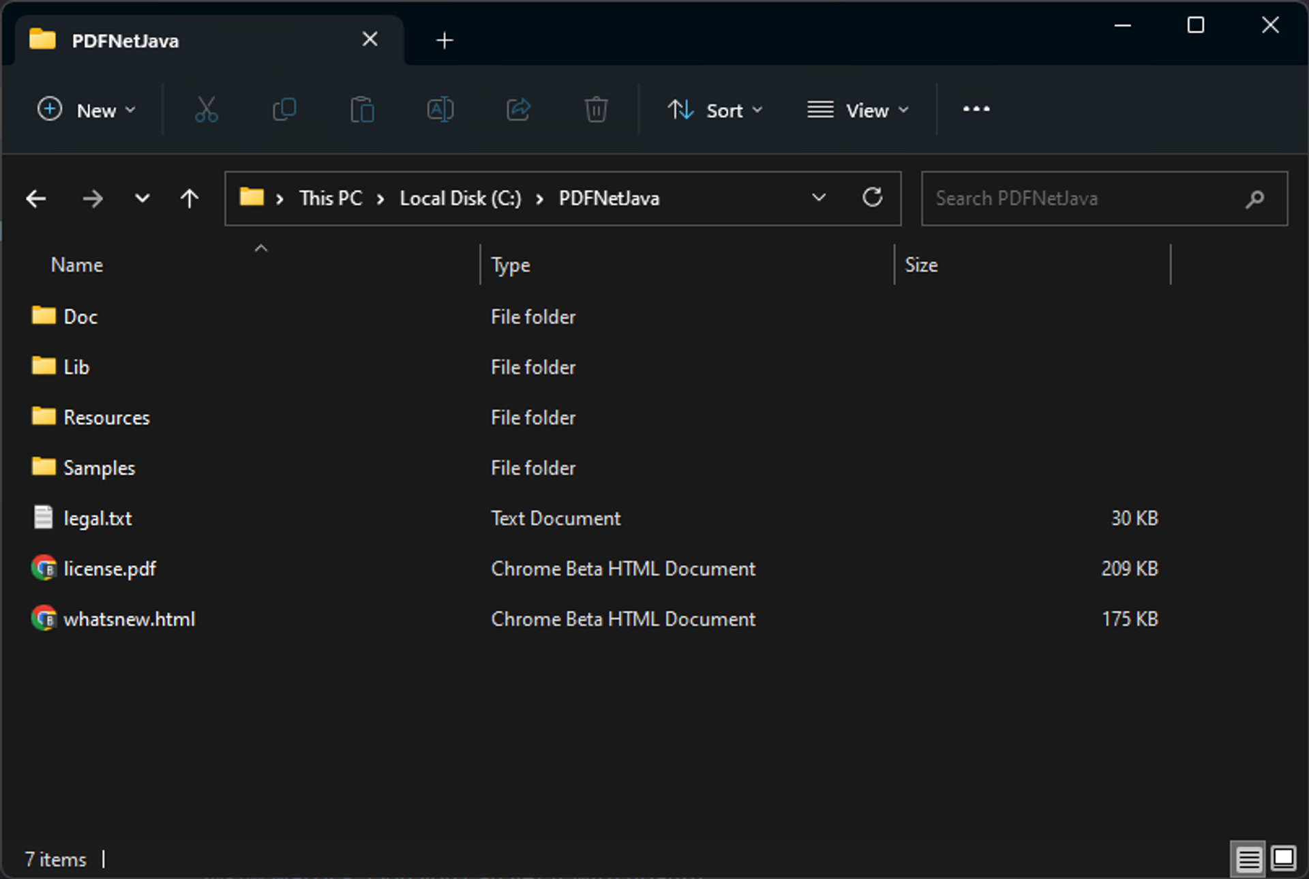The image size is (1309, 879).
Task: Open the New item dropdown
Action: pos(87,110)
